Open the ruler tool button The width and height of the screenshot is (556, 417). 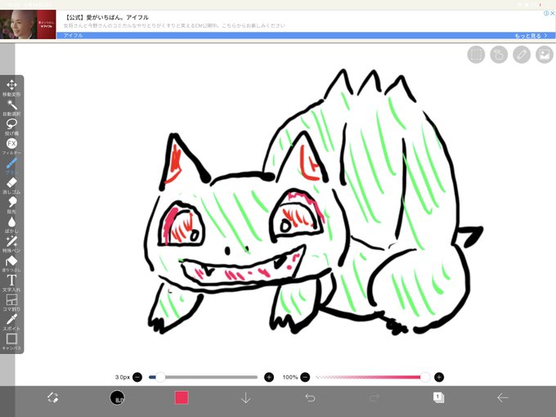click(522, 55)
